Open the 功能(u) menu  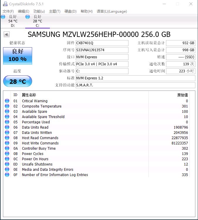(39, 11)
